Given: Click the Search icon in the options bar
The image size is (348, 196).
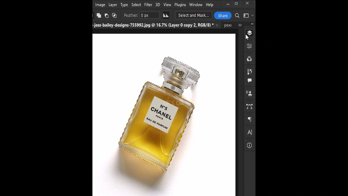Looking at the screenshot, I should 237,16.
